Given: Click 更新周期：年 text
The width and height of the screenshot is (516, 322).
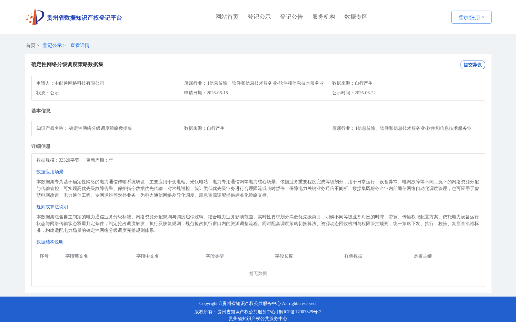Looking at the screenshot, I should tap(100, 160).
